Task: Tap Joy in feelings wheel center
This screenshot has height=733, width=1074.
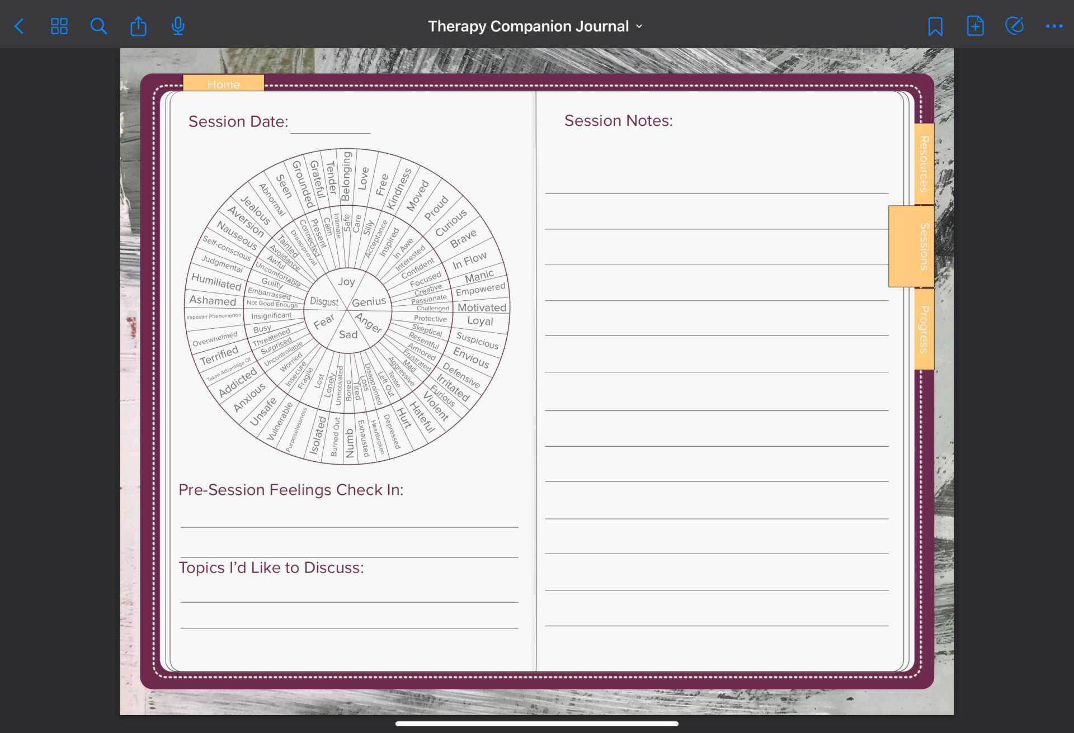Action: click(346, 281)
